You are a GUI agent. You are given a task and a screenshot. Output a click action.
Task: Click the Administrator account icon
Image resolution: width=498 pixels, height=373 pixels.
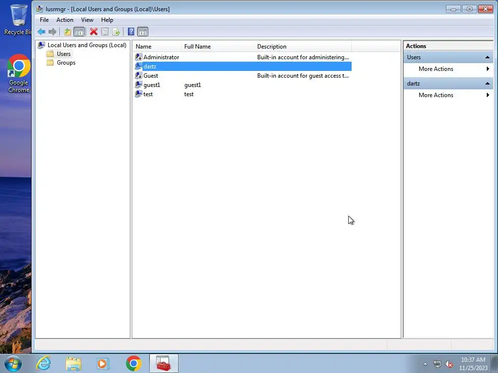tap(139, 57)
